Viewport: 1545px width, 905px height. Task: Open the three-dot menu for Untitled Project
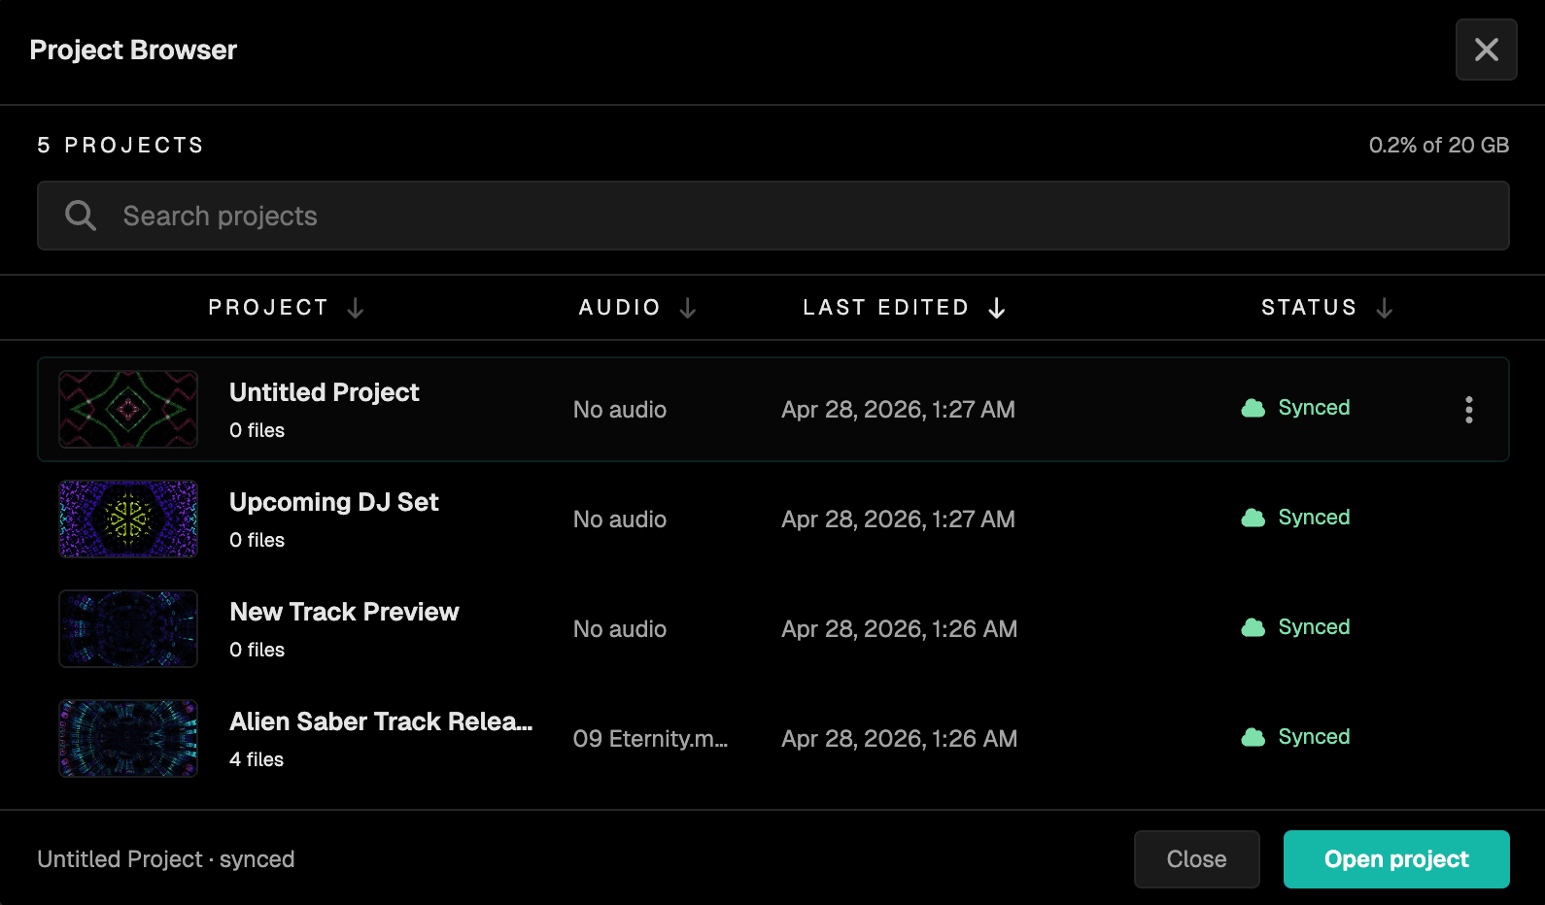pyautogui.click(x=1468, y=410)
